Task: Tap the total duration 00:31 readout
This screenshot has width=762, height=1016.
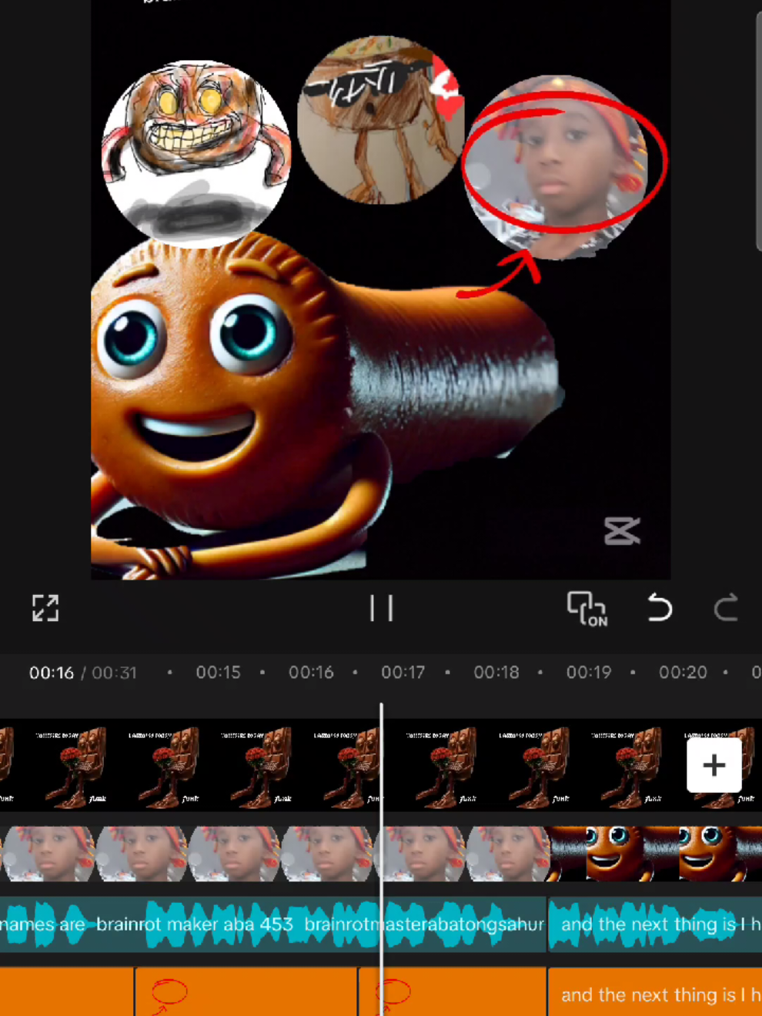Action: click(115, 673)
